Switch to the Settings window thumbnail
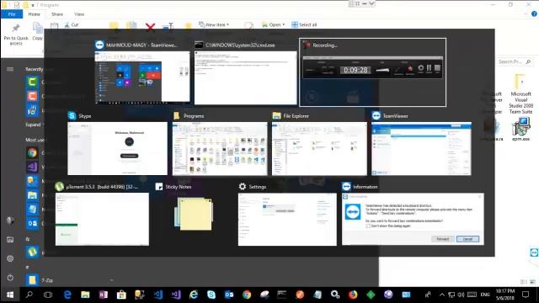This screenshot has width=539, height=303. tap(287, 219)
